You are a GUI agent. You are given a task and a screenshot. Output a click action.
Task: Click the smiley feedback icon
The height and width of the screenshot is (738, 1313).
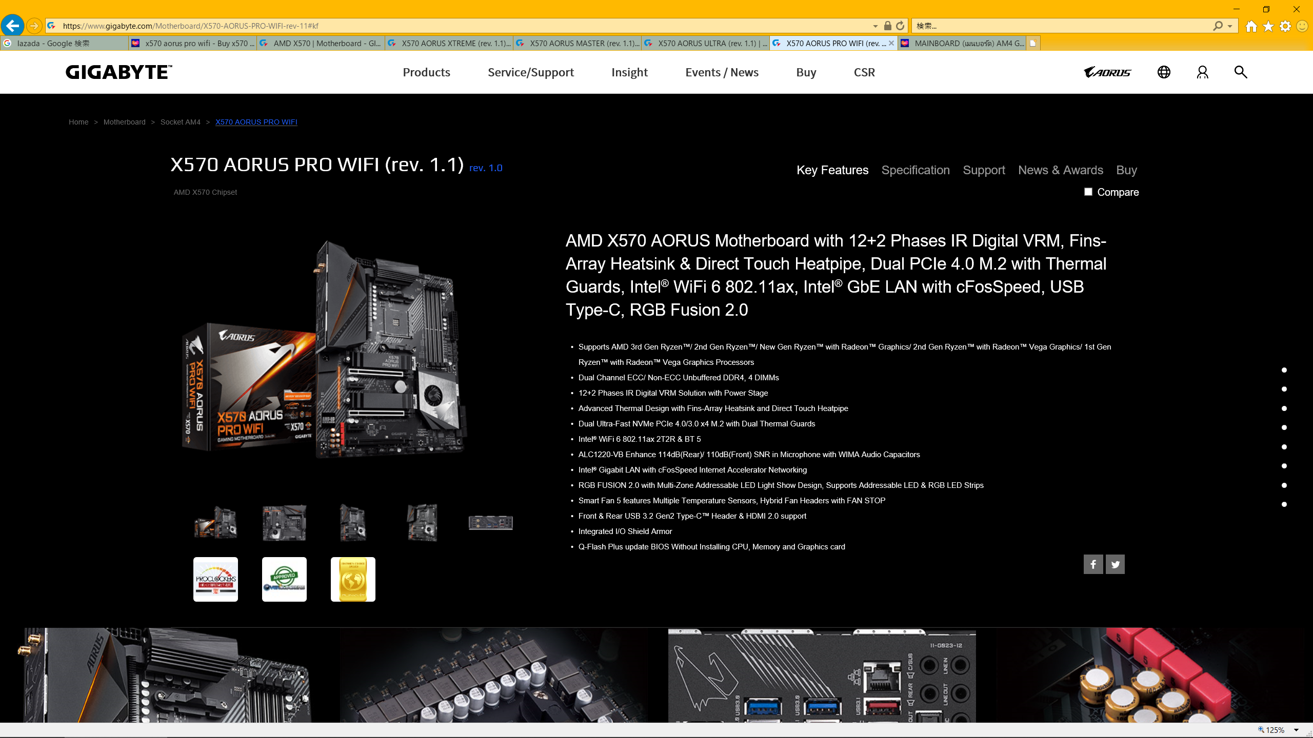coord(1302,26)
